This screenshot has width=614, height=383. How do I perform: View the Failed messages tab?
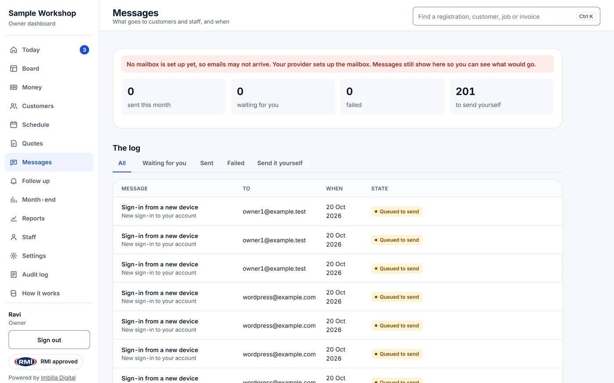(236, 163)
